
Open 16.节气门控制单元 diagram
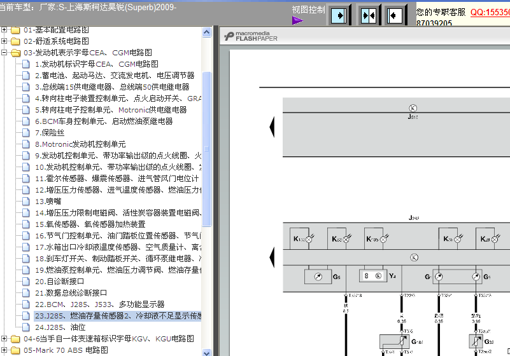click(118, 235)
